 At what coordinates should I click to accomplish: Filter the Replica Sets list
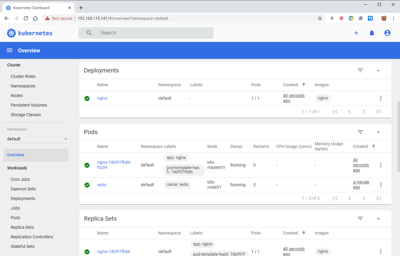coord(360,219)
